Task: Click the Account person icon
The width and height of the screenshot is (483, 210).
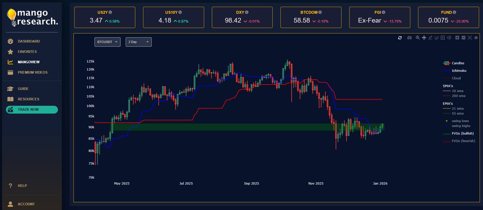Action: pos(10,204)
